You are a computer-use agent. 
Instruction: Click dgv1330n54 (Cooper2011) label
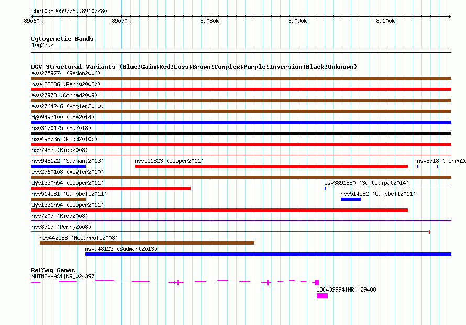68,183
